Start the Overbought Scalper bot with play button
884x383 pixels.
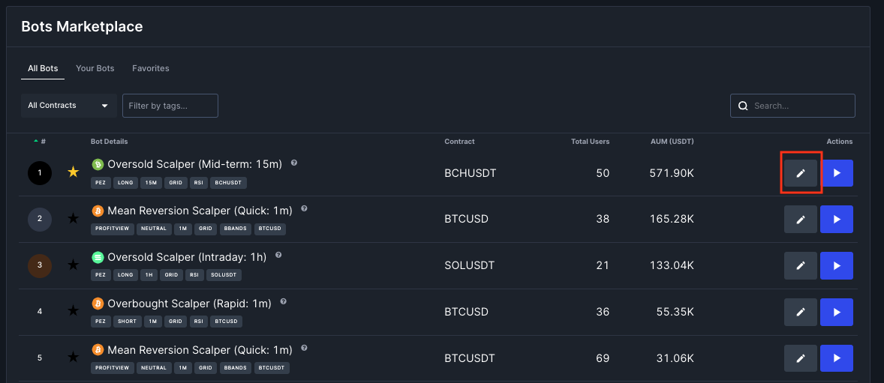pyautogui.click(x=837, y=312)
